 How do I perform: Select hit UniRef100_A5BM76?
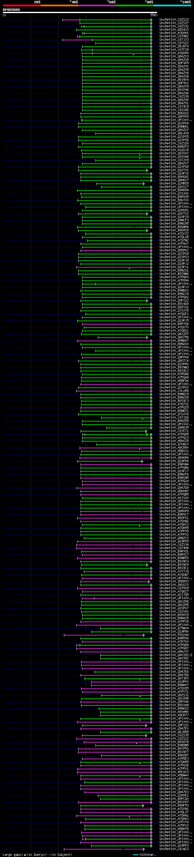tap(174, 829)
